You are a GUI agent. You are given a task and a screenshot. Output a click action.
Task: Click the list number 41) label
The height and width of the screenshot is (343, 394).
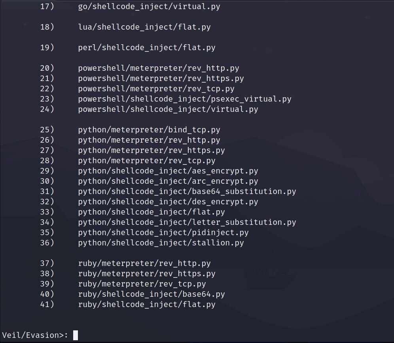47,304
